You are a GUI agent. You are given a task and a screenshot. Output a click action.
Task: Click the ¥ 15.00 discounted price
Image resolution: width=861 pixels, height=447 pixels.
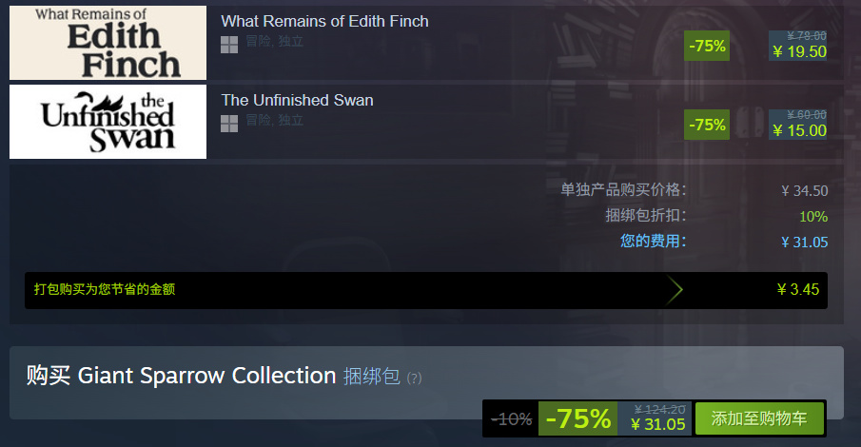(x=799, y=130)
